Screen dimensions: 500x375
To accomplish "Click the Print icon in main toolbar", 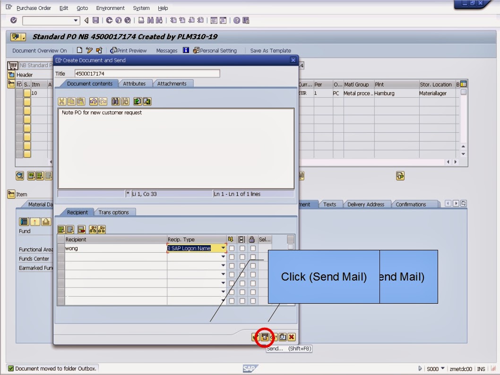I will [141, 20].
